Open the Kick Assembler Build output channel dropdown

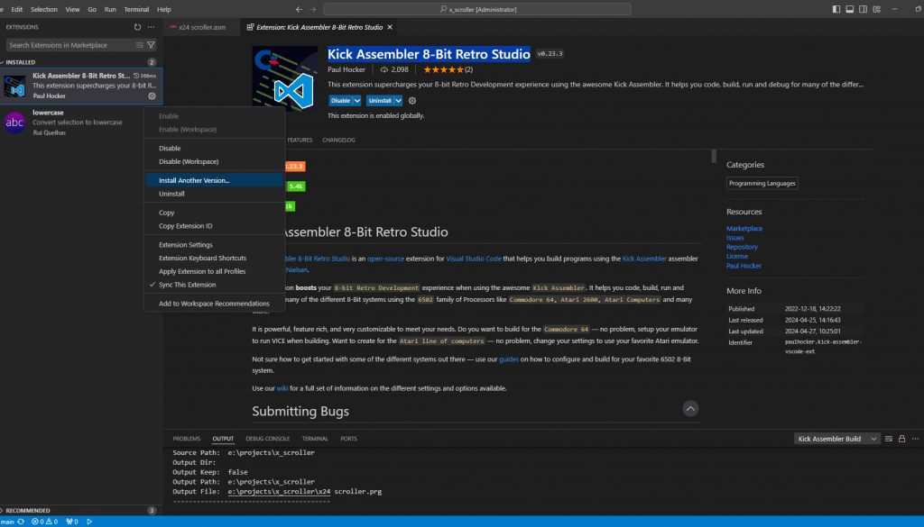point(836,439)
